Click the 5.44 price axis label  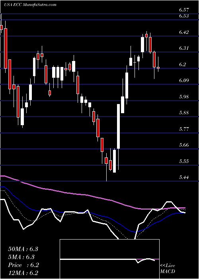coord(184,177)
